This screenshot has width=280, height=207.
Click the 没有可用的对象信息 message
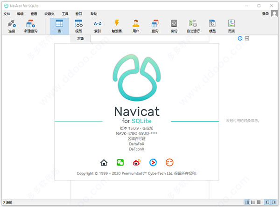pos(243,121)
